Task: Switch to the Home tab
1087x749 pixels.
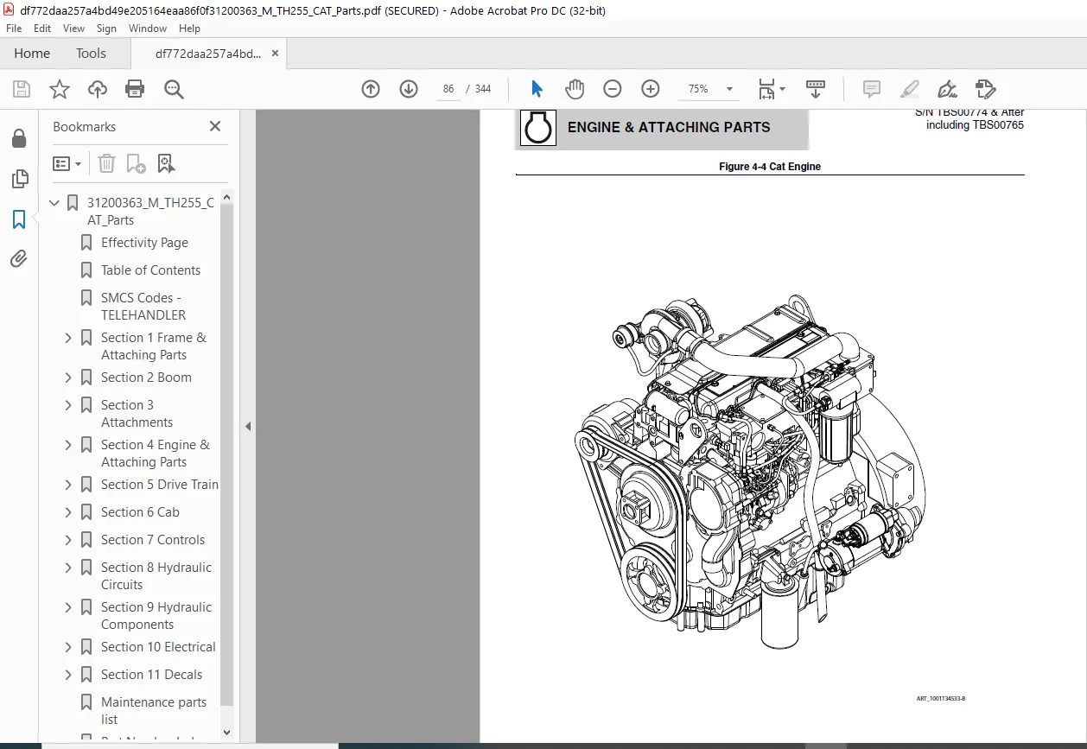Action: (32, 54)
